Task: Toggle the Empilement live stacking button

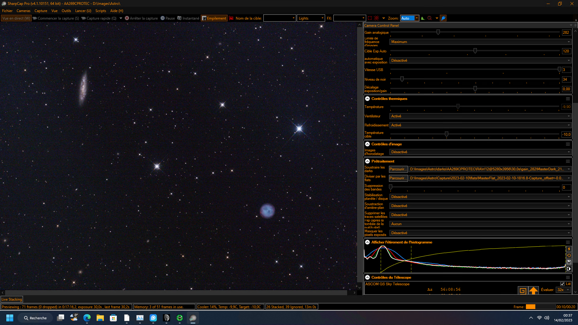Action: (214, 18)
